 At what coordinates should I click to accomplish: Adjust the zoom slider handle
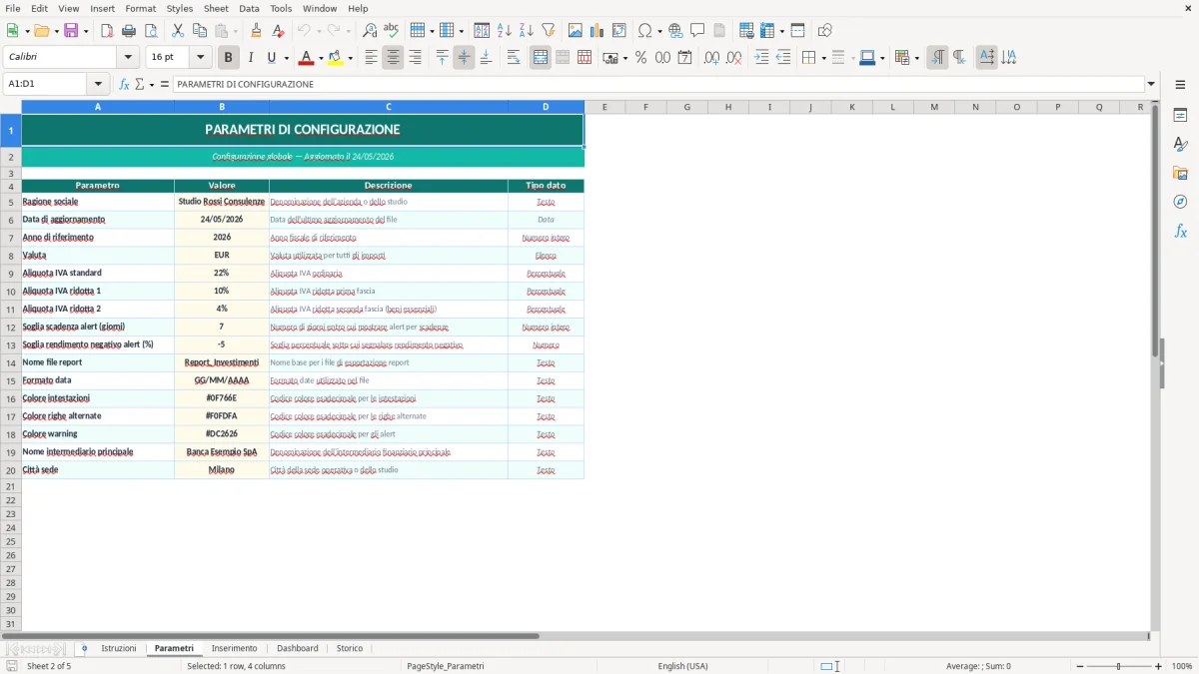1119,666
